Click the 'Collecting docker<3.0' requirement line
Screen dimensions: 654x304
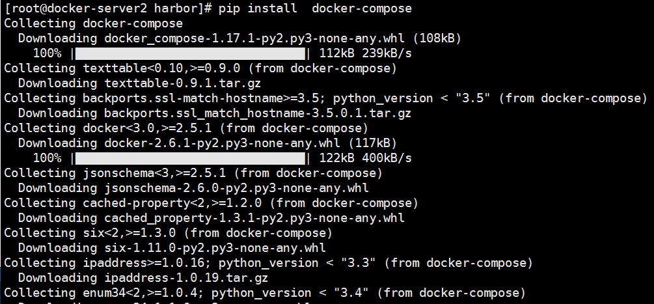click(186, 128)
